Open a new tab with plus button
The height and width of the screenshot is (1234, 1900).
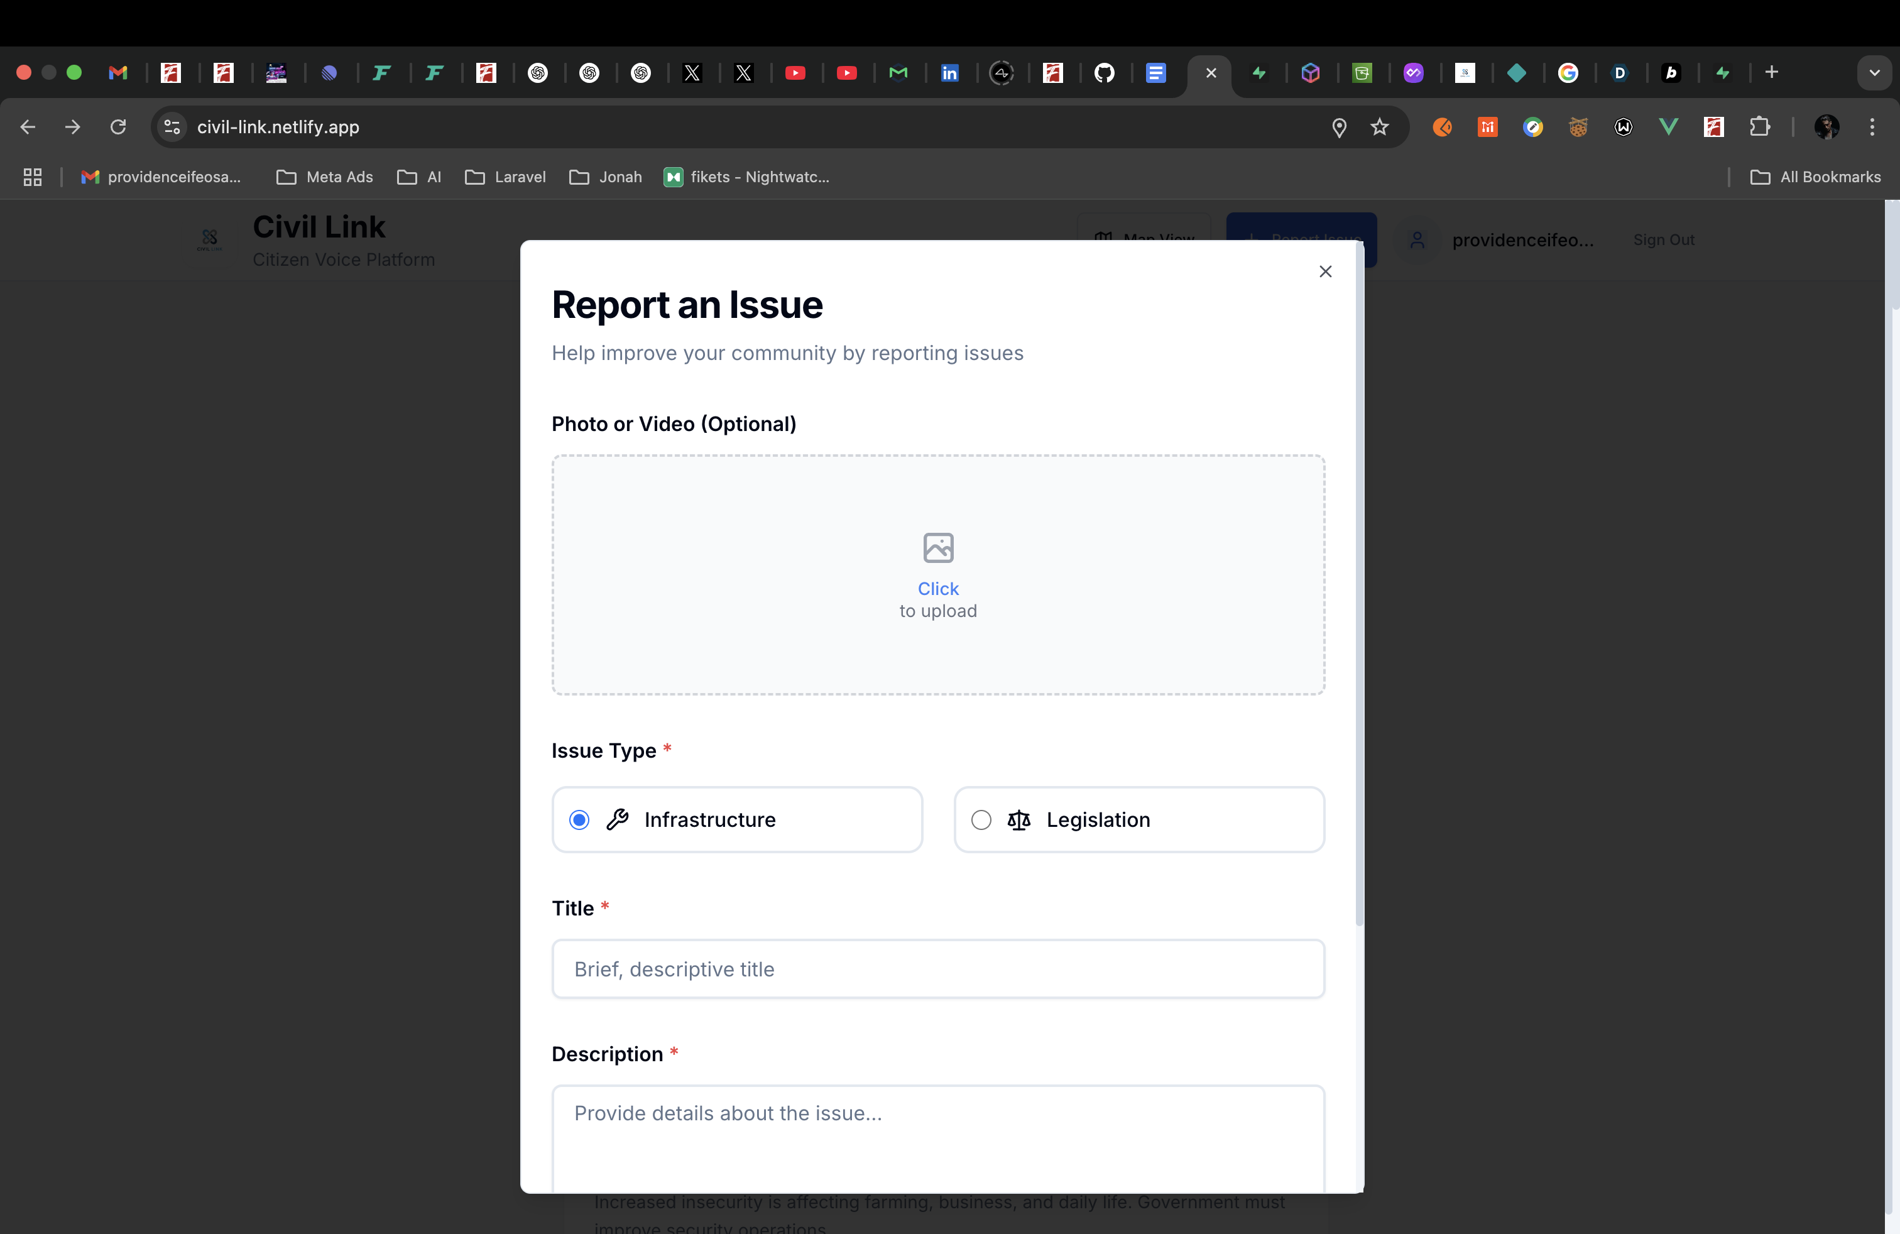1771,73
